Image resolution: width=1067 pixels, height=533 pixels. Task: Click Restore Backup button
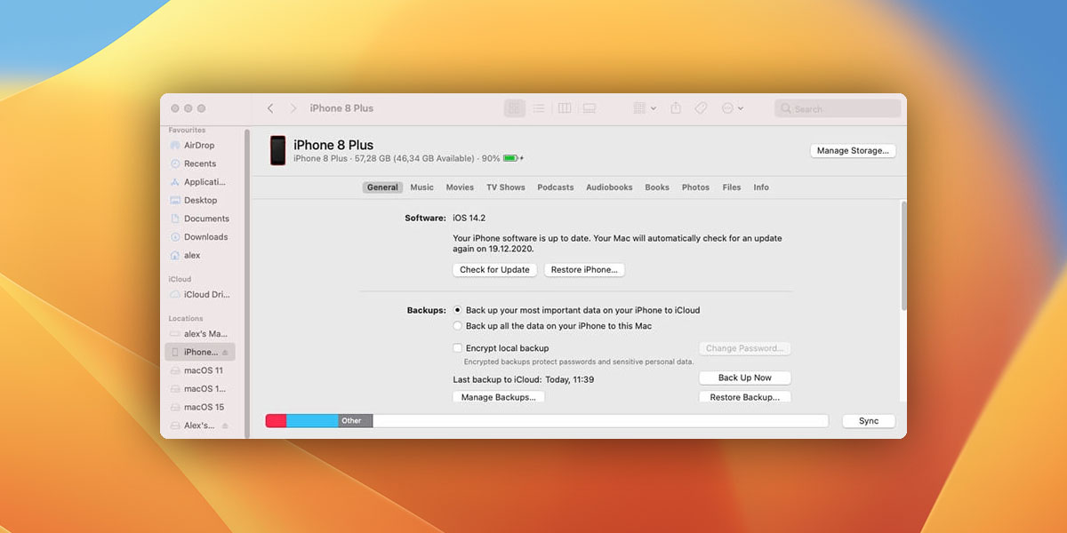745,397
